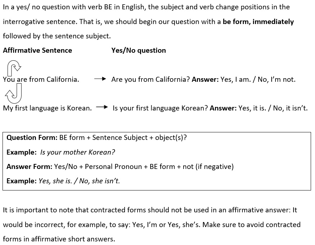315x245 pixels.
Task: Click the curved arrow above "You are"
Action: point(14,68)
